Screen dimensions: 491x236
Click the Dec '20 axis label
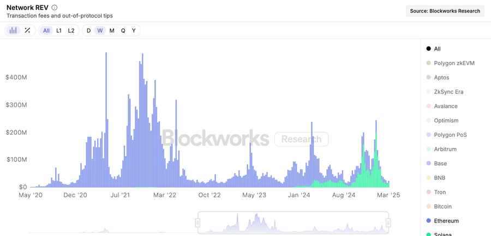[75, 195]
